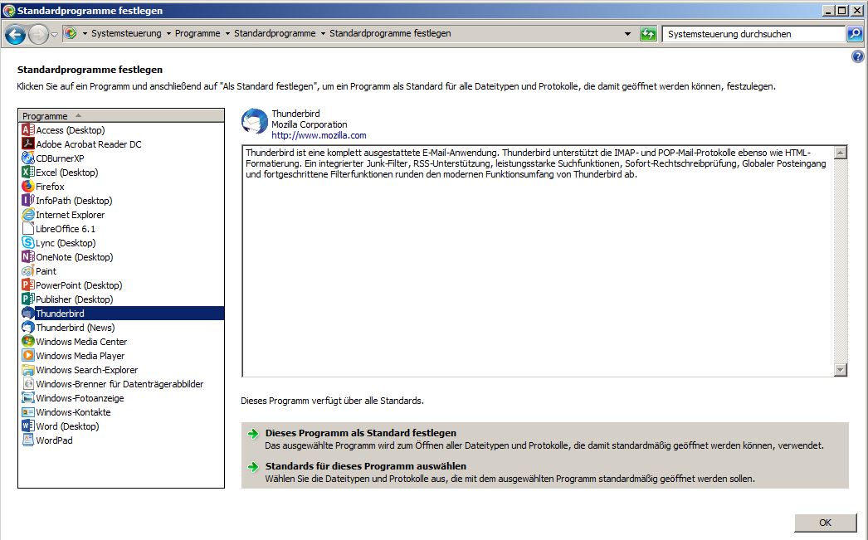The width and height of the screenshot is (868, 540).
Task: Open the recent pages dropdown arrow
Action: click(x=54, y=34)
